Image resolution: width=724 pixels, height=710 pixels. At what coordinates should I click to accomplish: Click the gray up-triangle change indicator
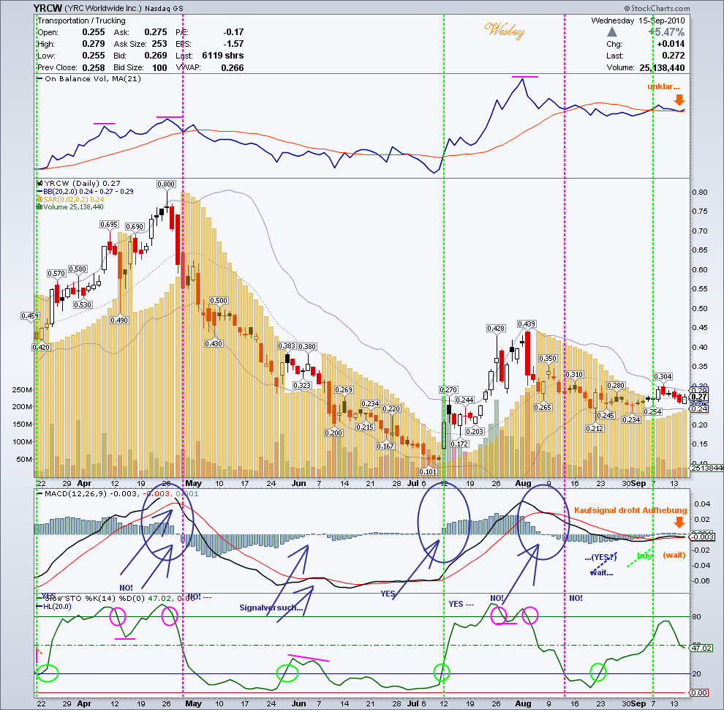[612, 32]
